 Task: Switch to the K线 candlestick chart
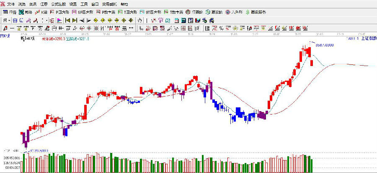click(41, 12)
